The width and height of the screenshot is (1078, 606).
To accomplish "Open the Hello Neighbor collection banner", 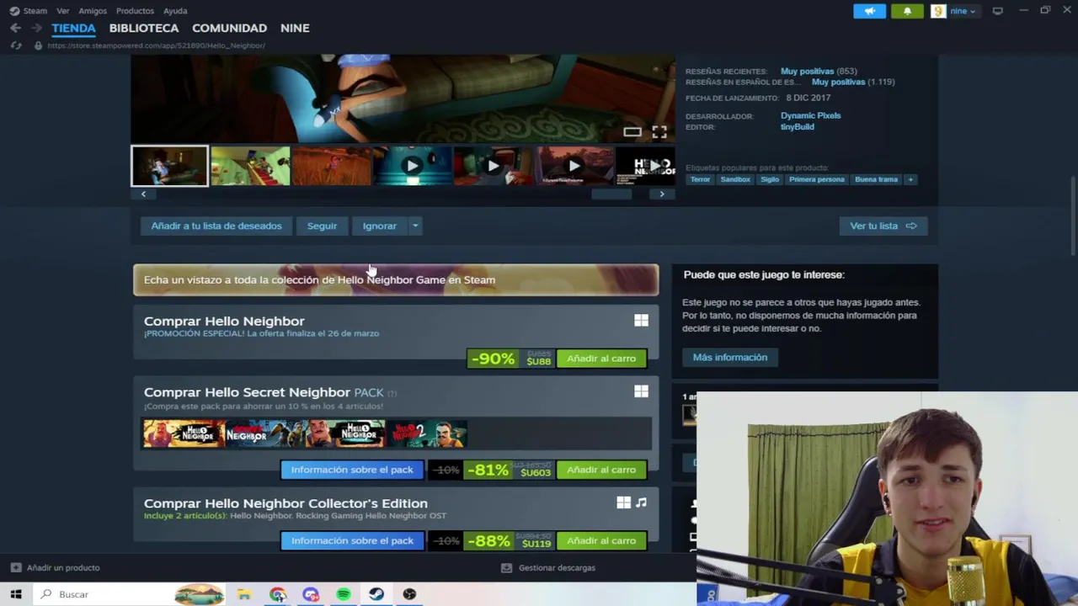I will pyautogui.click(x=396, y=280).
